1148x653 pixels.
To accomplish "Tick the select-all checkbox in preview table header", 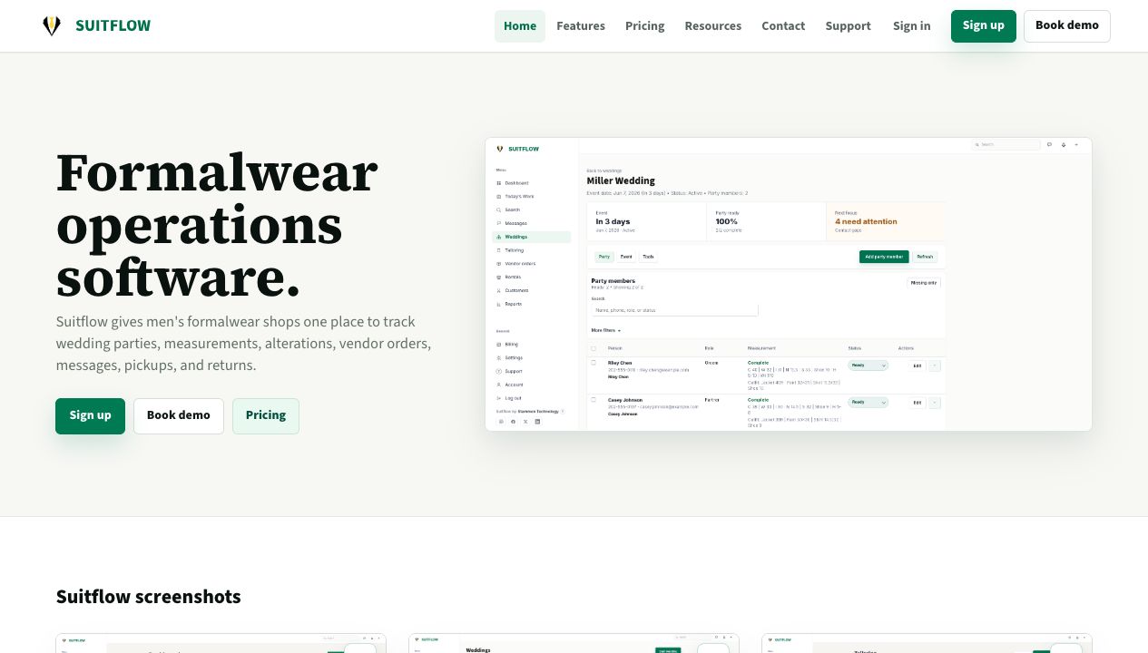I will click(x=594, y=348).
